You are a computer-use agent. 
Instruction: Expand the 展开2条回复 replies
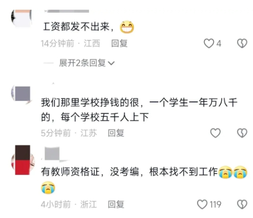coord(82,63)
